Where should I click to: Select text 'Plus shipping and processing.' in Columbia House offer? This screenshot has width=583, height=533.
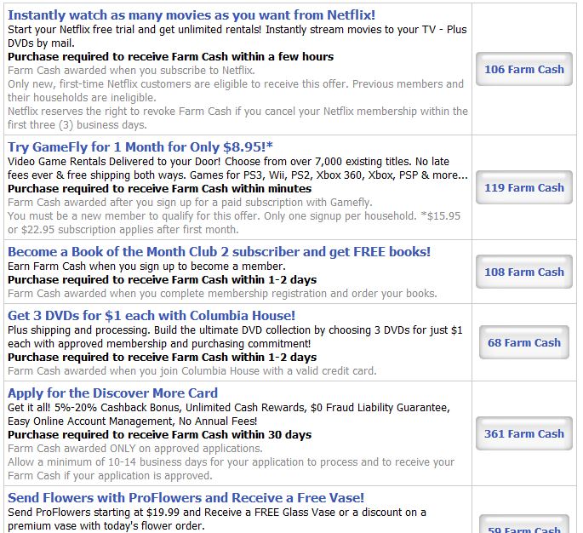(x=79, y=330)
